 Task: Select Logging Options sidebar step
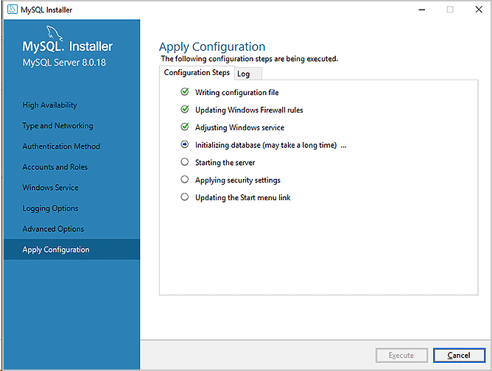coord(50,208)
